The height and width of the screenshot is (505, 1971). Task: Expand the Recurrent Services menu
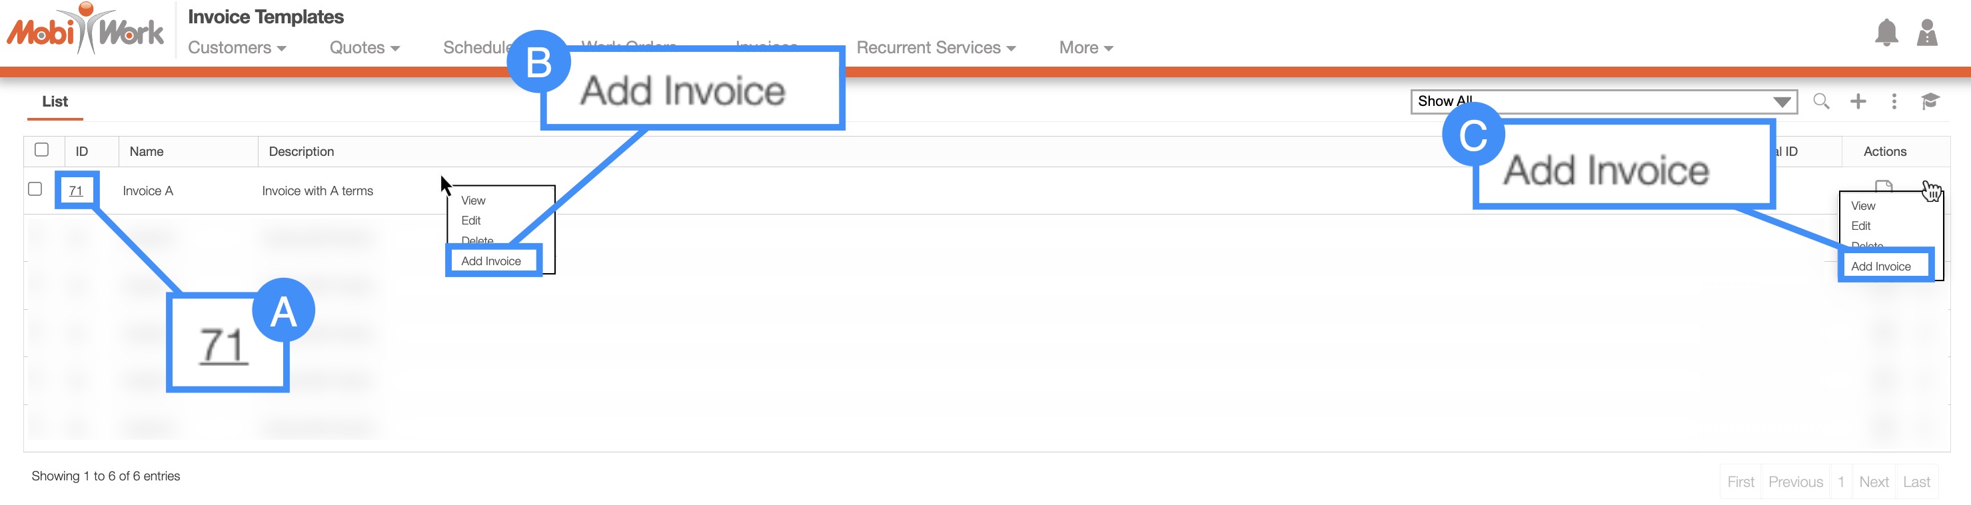(x=935, y=47)
